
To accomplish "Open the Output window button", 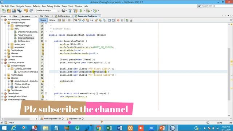I will 9,123.
